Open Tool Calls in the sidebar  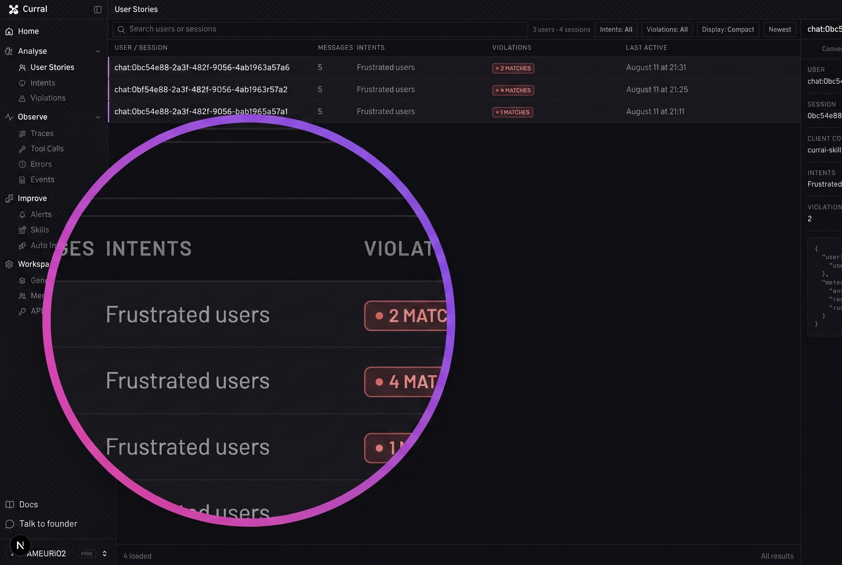click(x=47, y=149)
